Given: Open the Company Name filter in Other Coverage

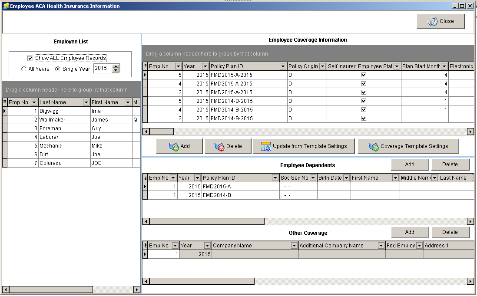Looking at the screenshot, I should 294,246.
